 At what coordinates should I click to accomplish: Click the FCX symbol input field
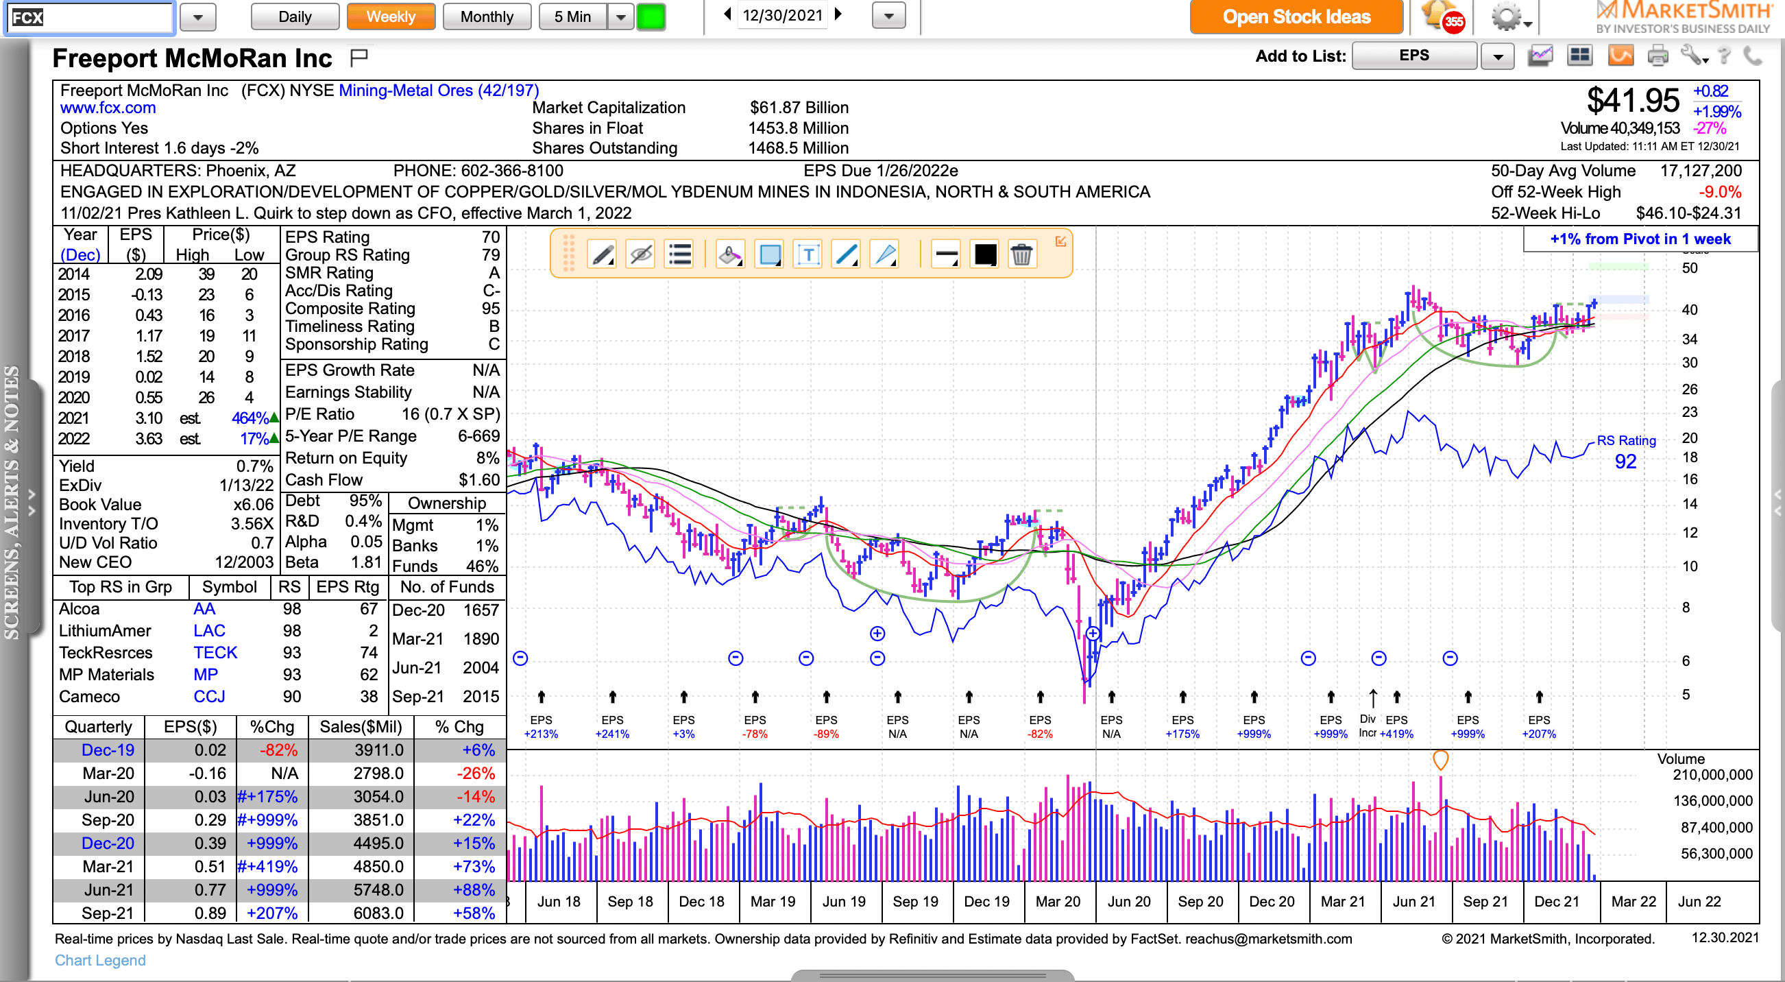click(89, 17)
